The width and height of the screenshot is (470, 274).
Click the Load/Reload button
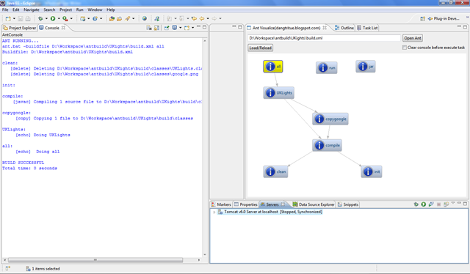click(260, 48)
